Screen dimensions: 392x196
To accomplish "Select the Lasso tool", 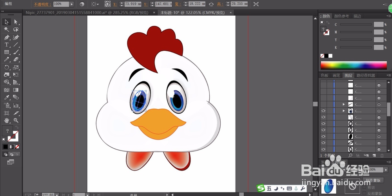I will (16, 29).
